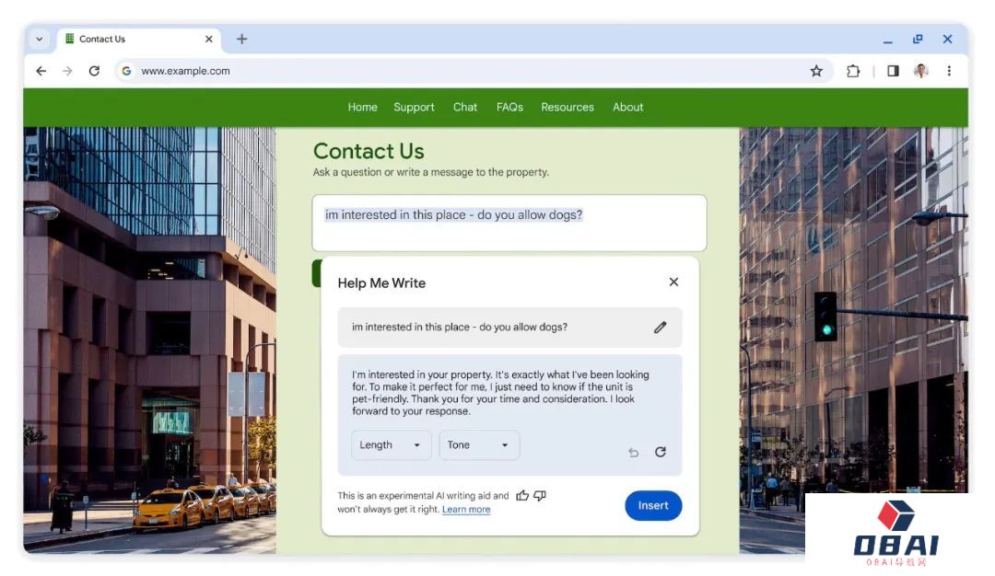This screenshot has width=995, height=576.
Task: Regenerate the suggested text with refresh icon
Action: click(661, 452)
